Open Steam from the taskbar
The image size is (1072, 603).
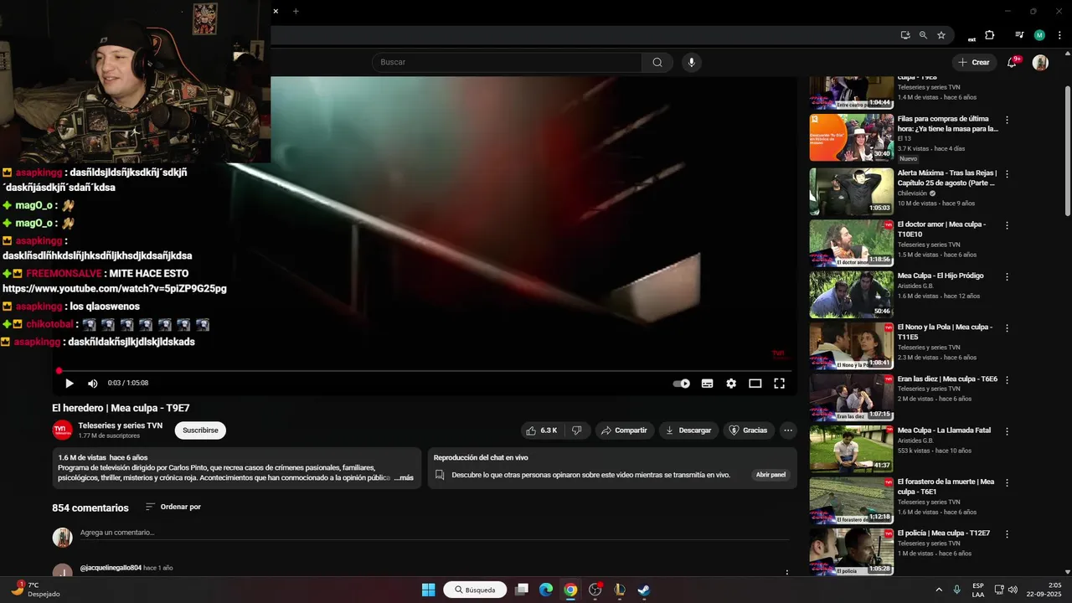[643, 590]
